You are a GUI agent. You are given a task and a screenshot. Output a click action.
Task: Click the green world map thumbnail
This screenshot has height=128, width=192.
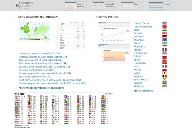pyautogui.click(x=35, y=31)
